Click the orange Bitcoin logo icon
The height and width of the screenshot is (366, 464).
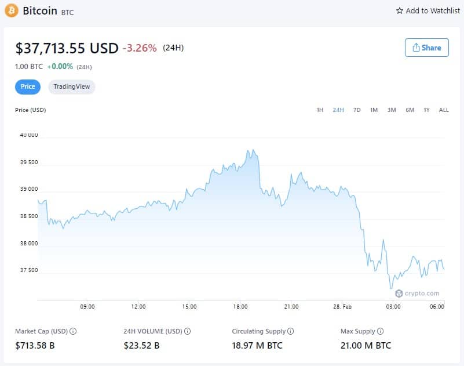pos(11,10)
